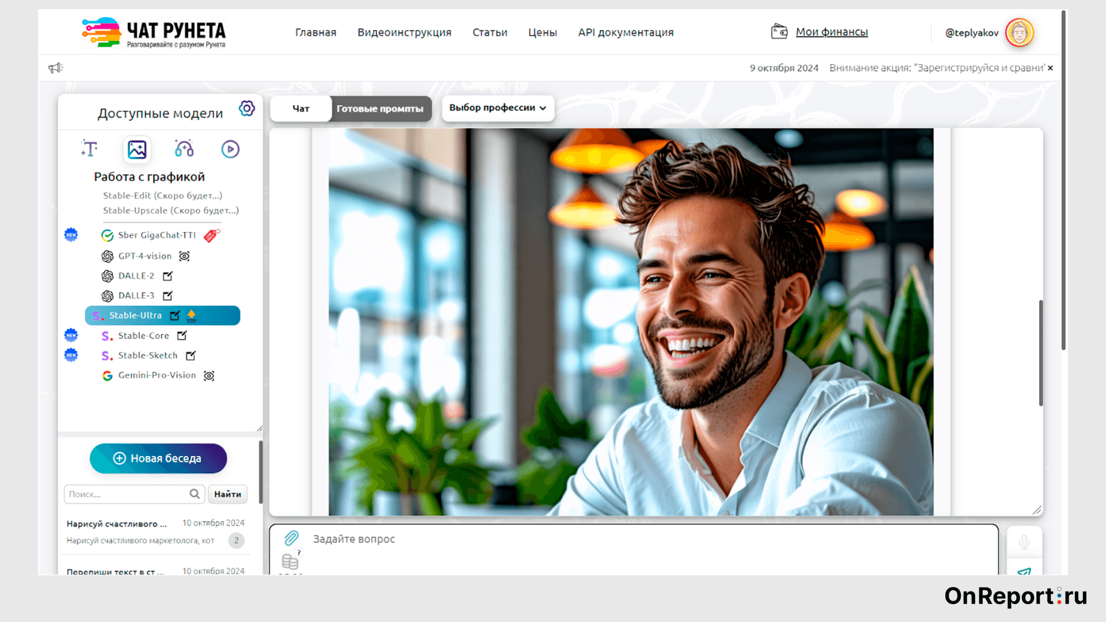Click the vision icon next to Gemini-Pro-Vision

(x=209, y=376)
